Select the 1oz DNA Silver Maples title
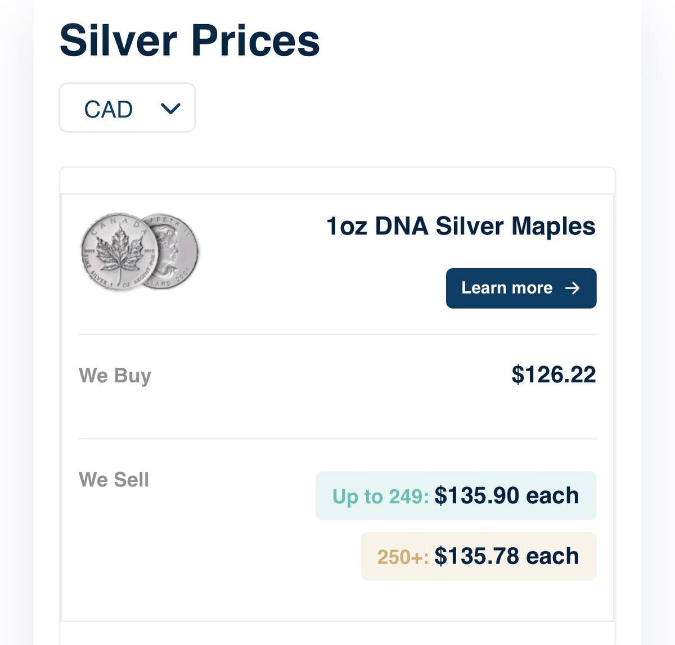The image size is (675, 645). 460,226
